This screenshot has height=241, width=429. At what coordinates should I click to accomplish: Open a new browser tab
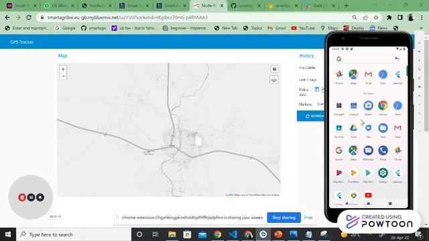click(x=346, y=5)
